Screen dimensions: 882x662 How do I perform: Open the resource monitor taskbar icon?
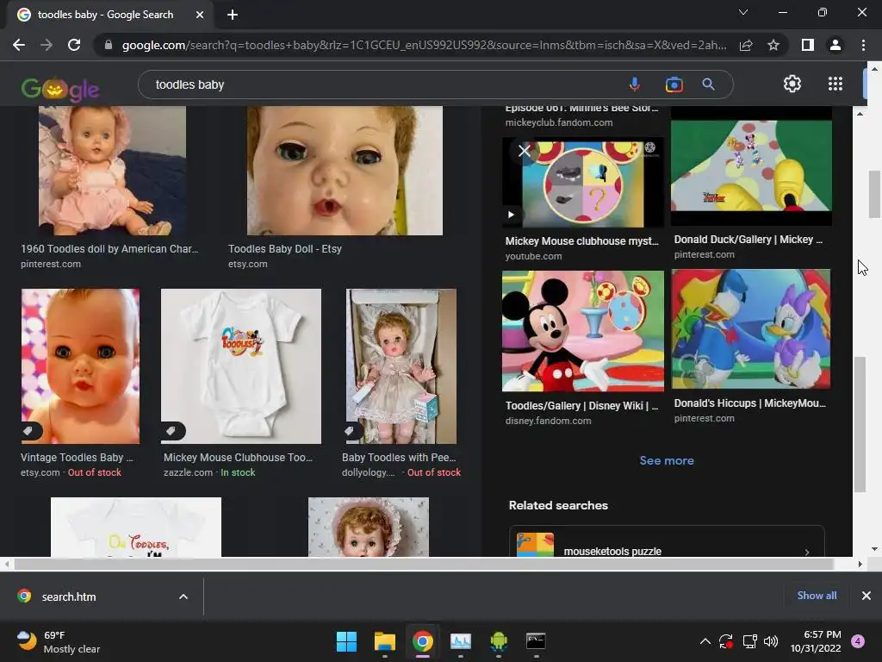[461, 641]
